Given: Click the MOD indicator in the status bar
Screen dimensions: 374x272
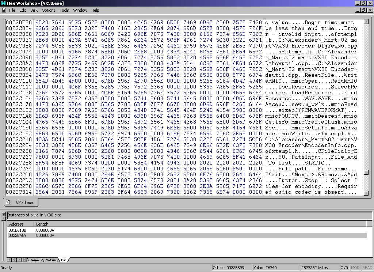Looking at the screenshot, I should pos(355,268).
